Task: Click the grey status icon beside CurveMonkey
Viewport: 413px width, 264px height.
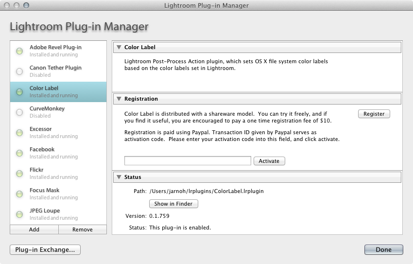Action: pos(19,112)
